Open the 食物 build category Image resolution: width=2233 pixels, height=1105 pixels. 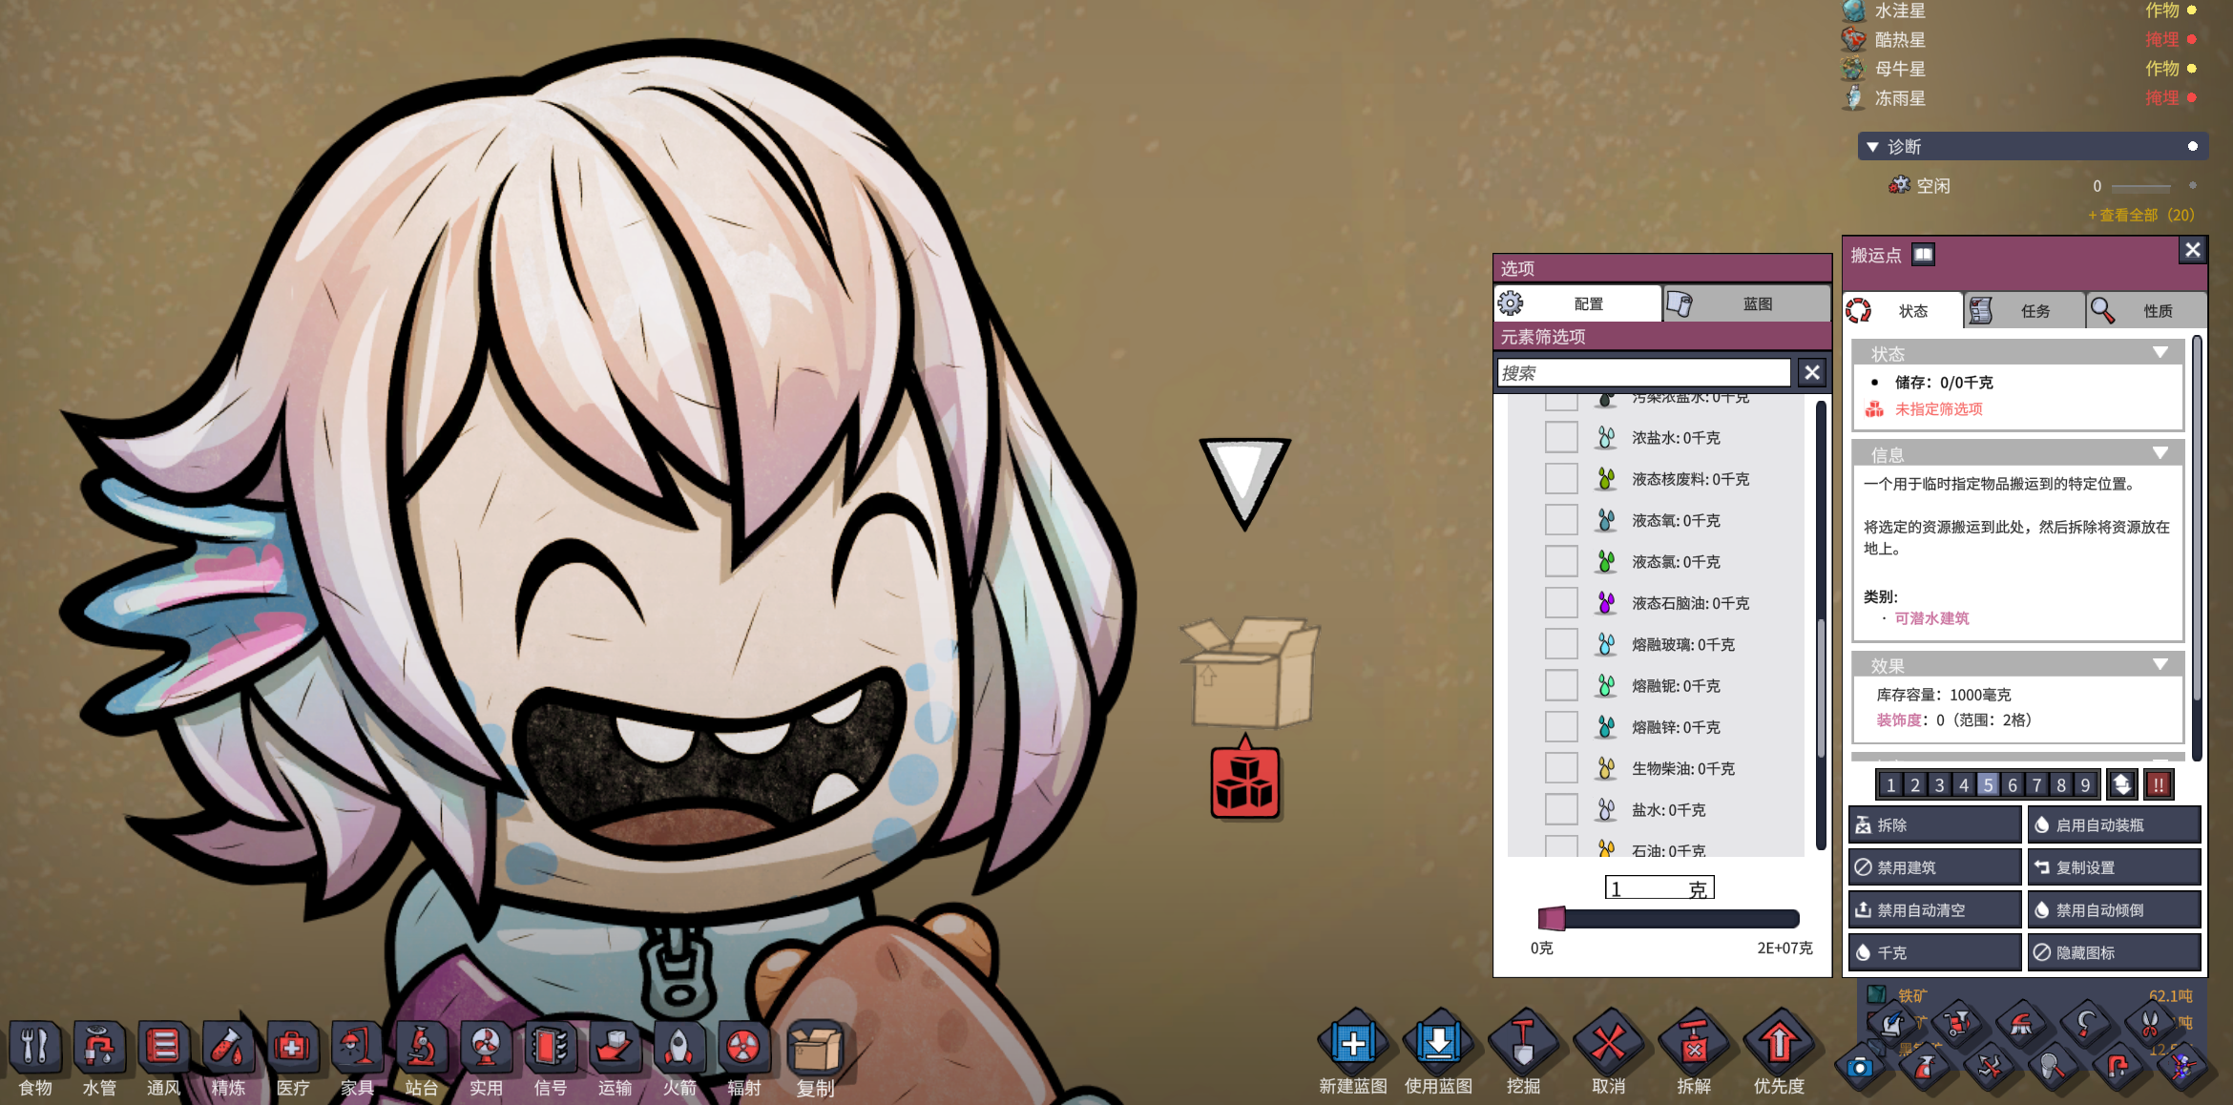click(35, 1059)
